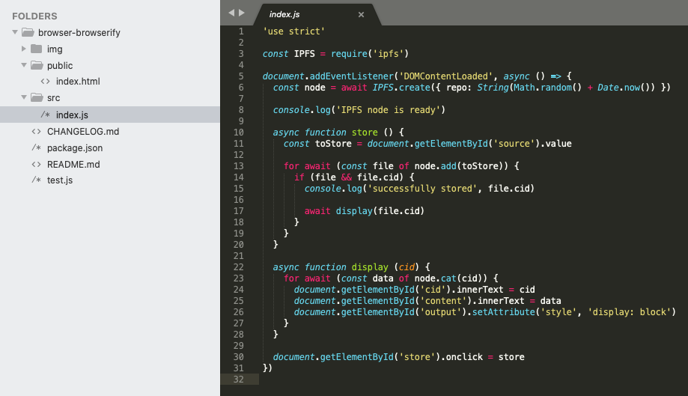Open package.json from the sidebar
This screenshot has height=396, width=688.
(x=75, y=147)
